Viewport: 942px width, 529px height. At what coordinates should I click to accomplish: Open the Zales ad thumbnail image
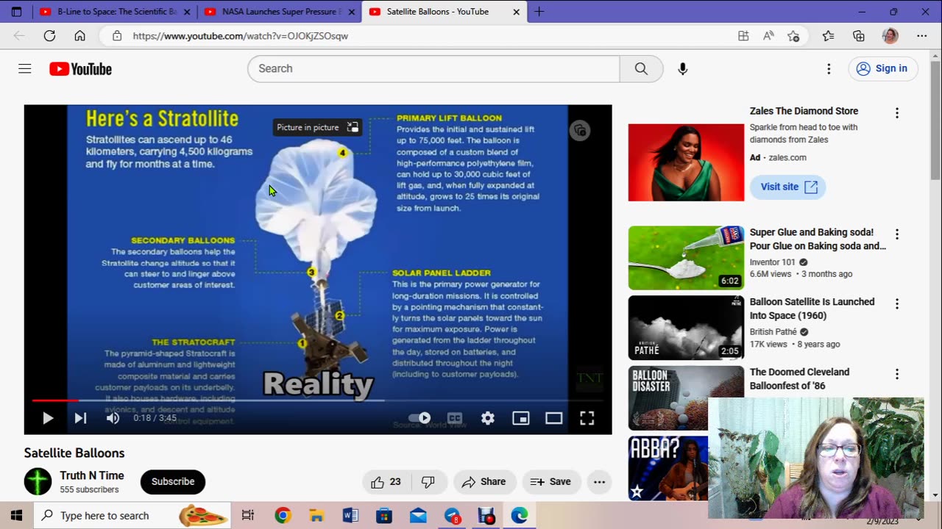click(686, 162)
